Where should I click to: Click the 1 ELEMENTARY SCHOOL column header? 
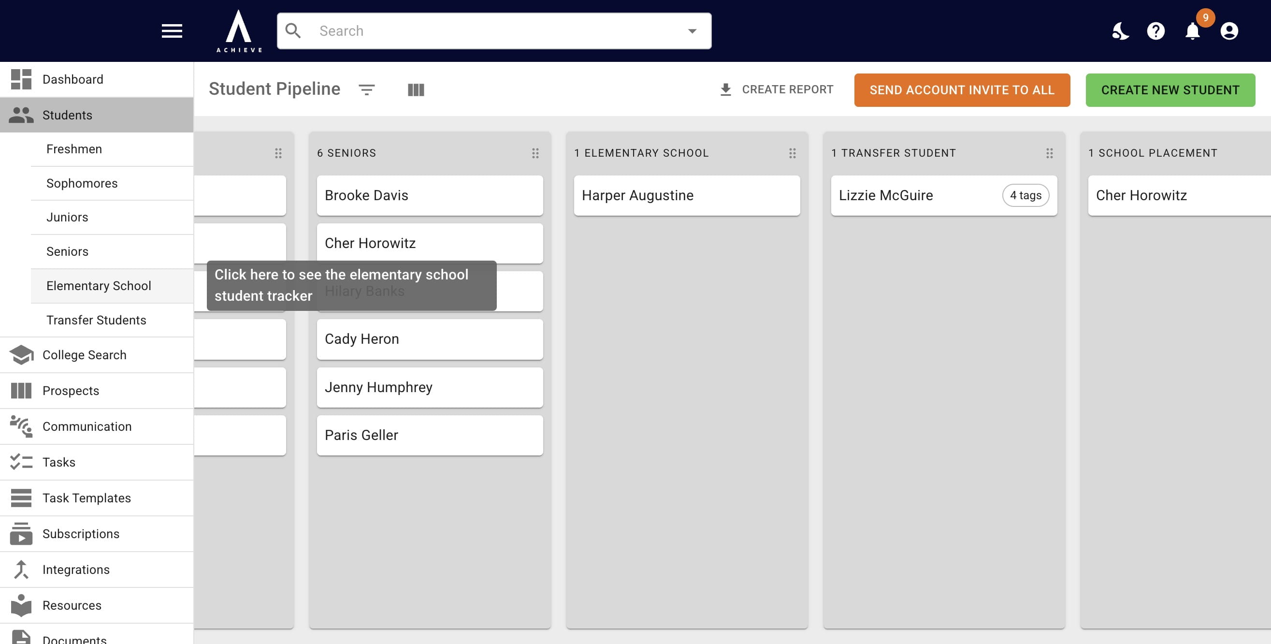[641, 153]
